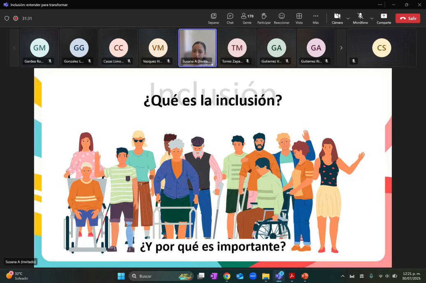Image resolution: width=426 pixels, height=283 pixels.
Task: Click the muted mic indicator on Gardea's tile
Action: click(x=51, y=61)
